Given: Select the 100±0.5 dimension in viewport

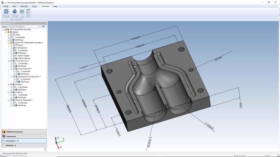Looking at the screenshot, I should [x=140, y=46].
